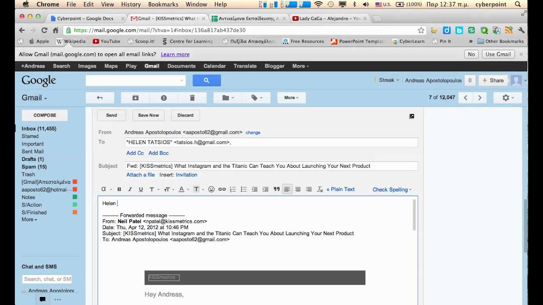Viewport: 543px width, 305px height.
Task: Reload the page in Chrome
Action: coord(44,30)
